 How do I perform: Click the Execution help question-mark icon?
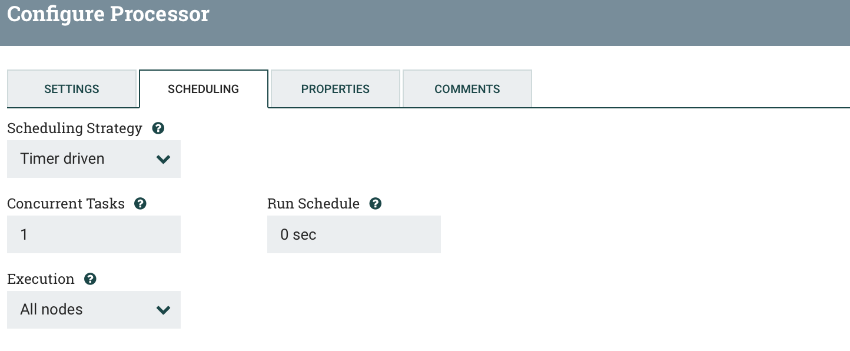point(90,279)
